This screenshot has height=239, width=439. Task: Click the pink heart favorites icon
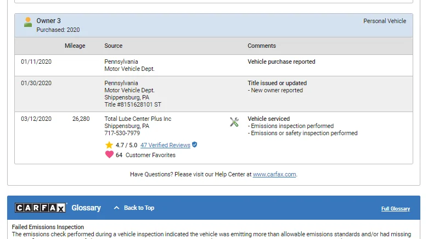pos(109,154)
